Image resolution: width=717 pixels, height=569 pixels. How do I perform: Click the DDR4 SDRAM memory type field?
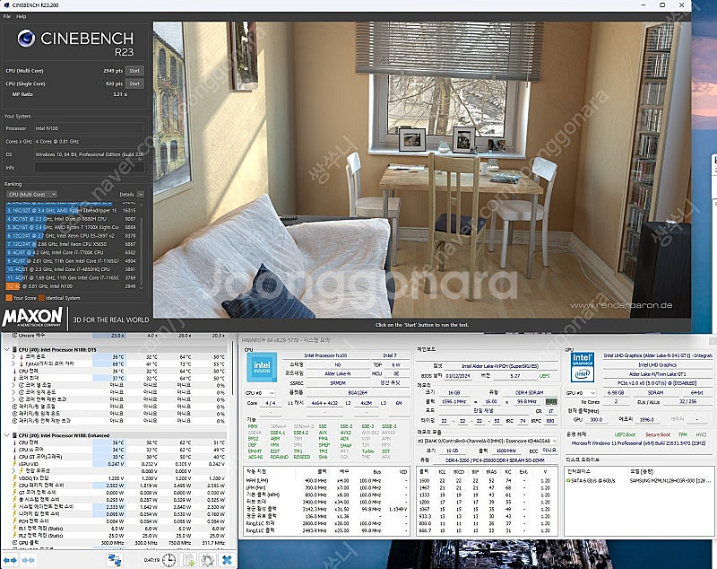(530, 393)
